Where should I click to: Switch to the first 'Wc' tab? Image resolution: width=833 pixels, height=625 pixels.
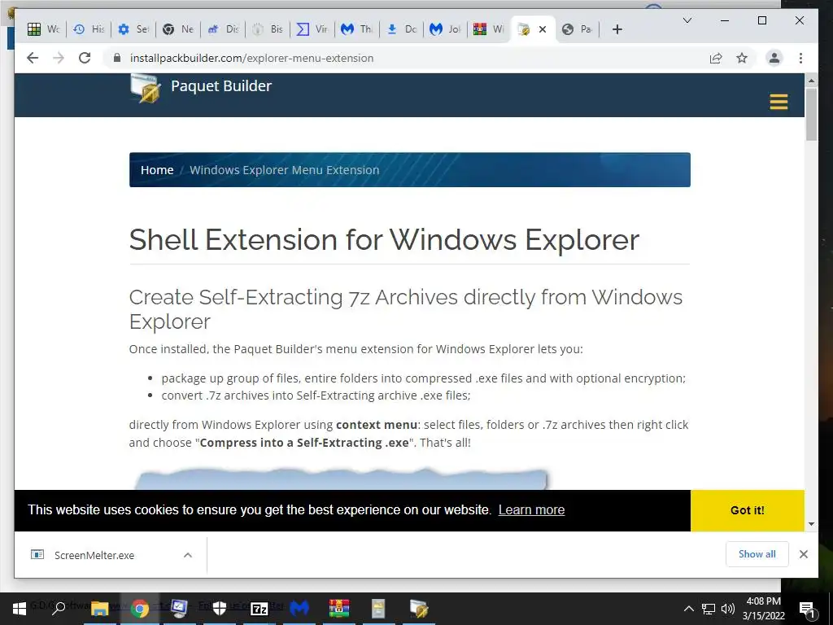44,29
